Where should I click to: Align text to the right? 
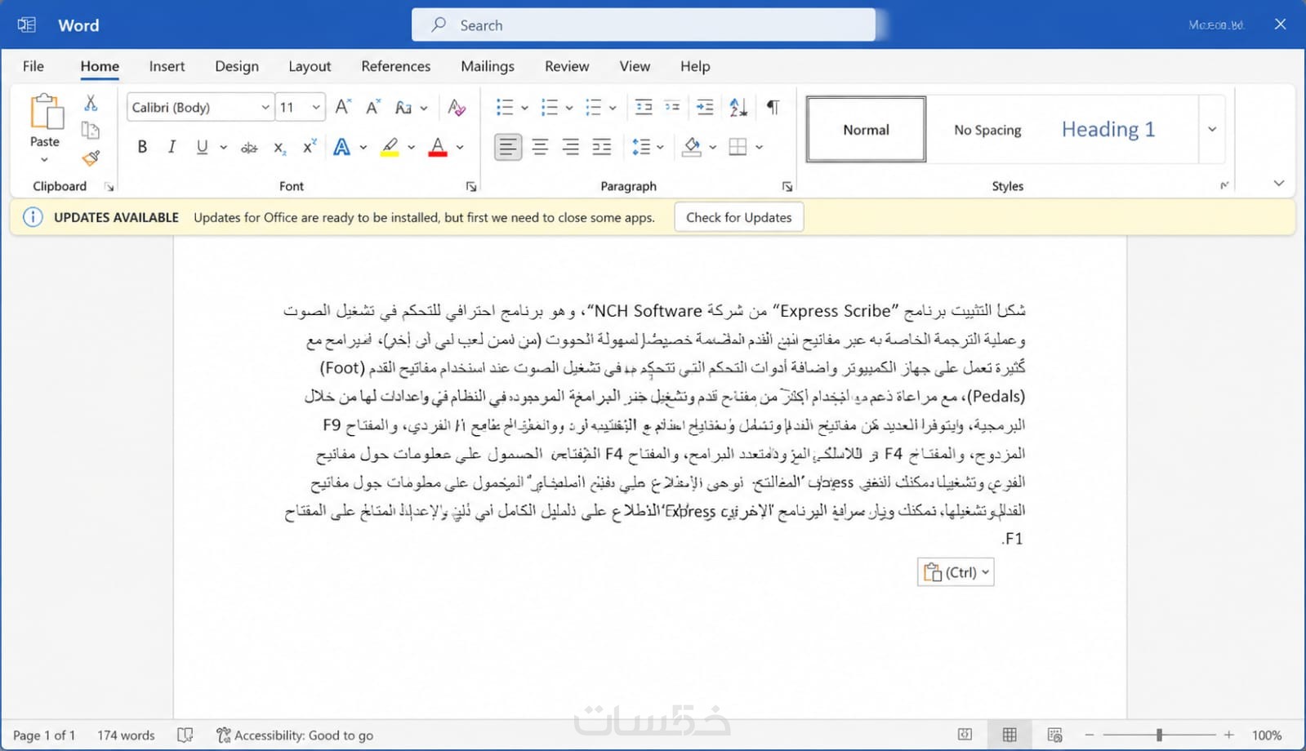point(571,147)
